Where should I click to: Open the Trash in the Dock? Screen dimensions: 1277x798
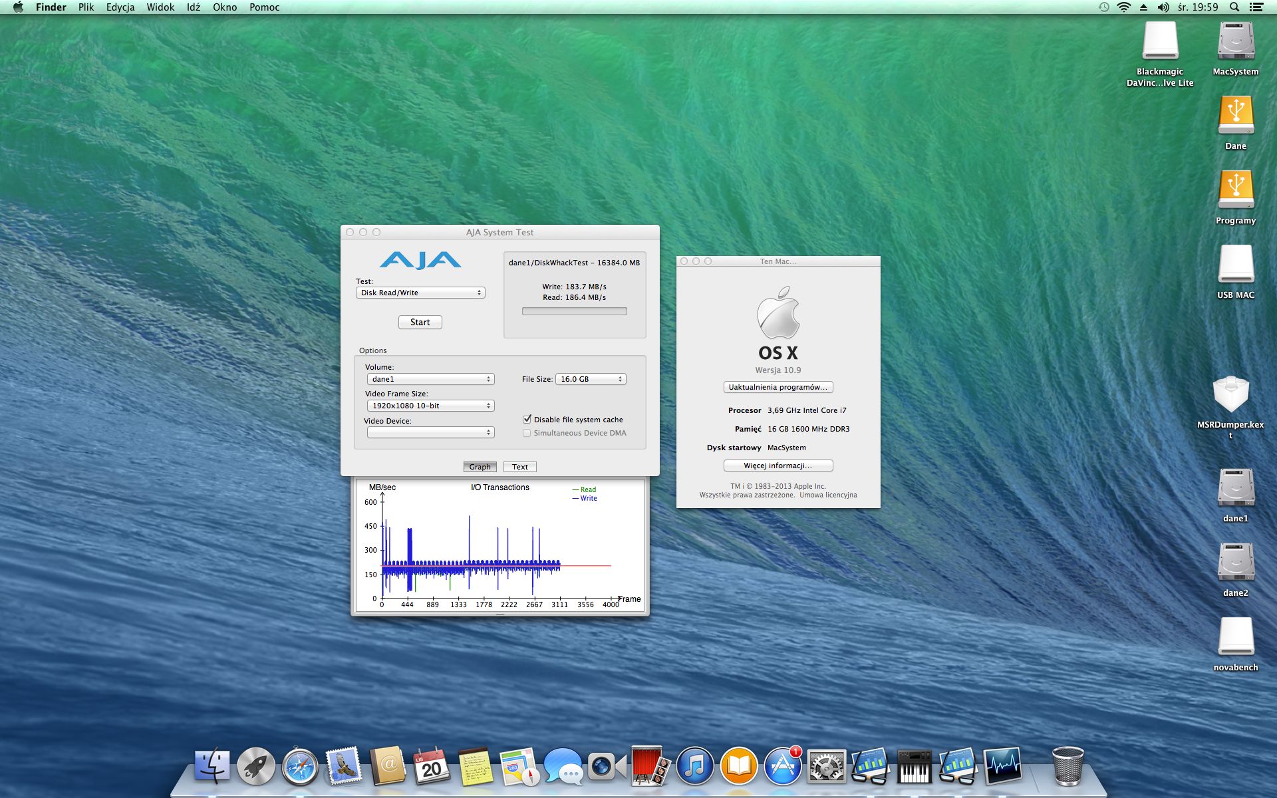click(x=1068, y=766)
